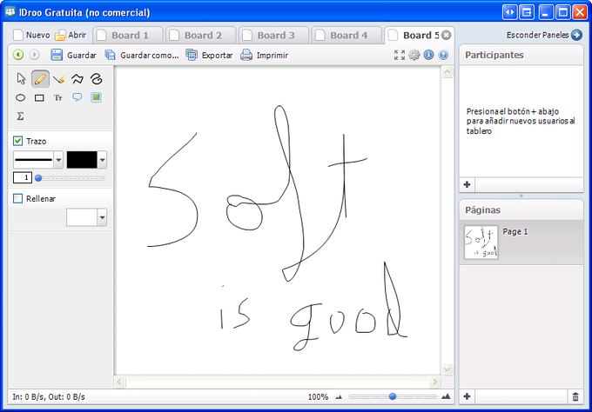Viewport: 592px width, 412px height.
Task: Select the speech bubble comment tool
Action: click(x=77, y=97)
